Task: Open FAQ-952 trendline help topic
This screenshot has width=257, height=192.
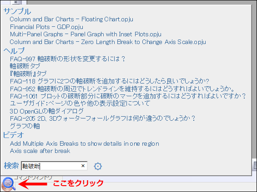Action: tap(122, 89)
